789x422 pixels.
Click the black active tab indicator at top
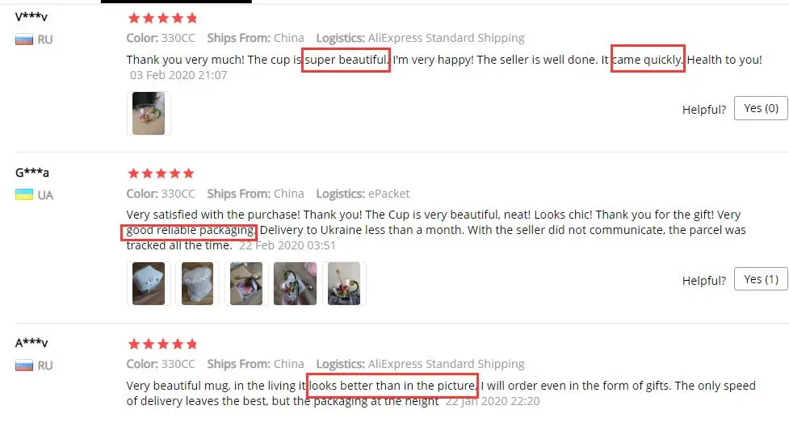pos(176,2)
